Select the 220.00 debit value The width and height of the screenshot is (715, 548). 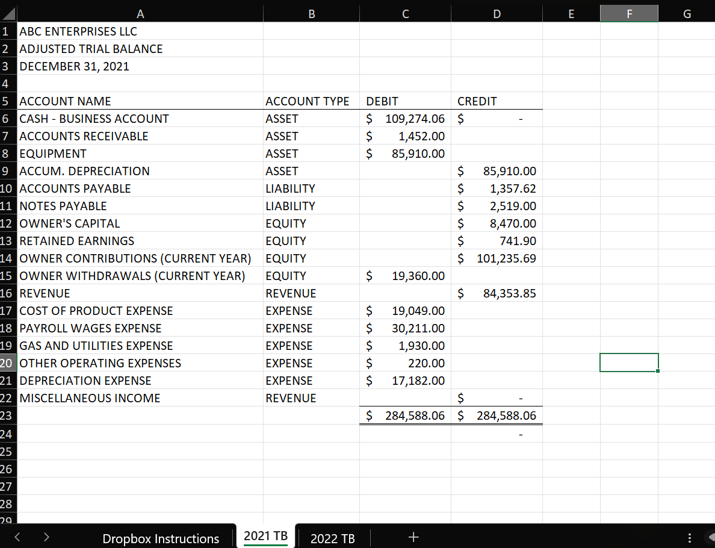[x=406, y=363]
